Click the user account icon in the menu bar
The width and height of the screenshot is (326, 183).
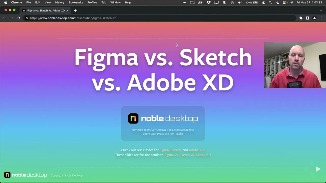click(264, 3)
